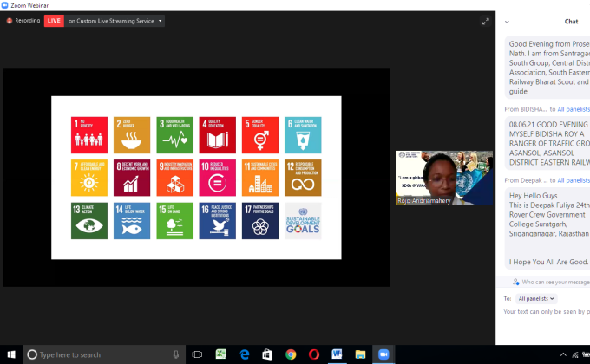This screenshot has height=364, width=590.
Task: Open Google Chrome from the taskbar
Action: point(291,354)
